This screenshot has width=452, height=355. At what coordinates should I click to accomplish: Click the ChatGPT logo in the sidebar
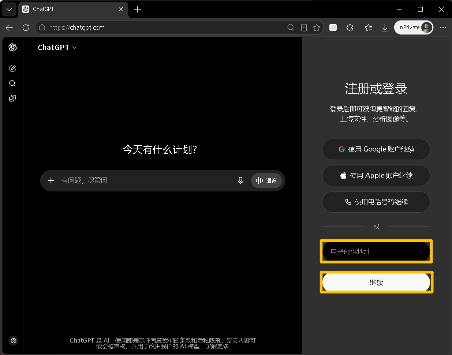tap(13, 47)
